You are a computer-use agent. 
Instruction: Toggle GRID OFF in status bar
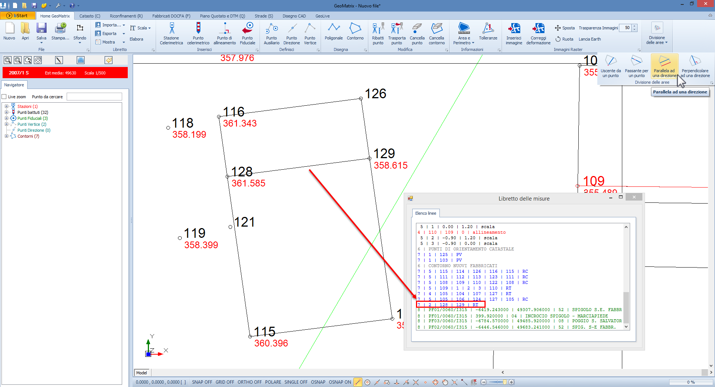[225, 382]
